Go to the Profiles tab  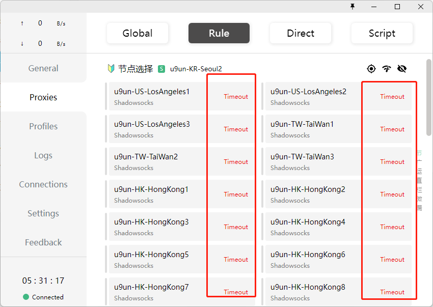43,126
